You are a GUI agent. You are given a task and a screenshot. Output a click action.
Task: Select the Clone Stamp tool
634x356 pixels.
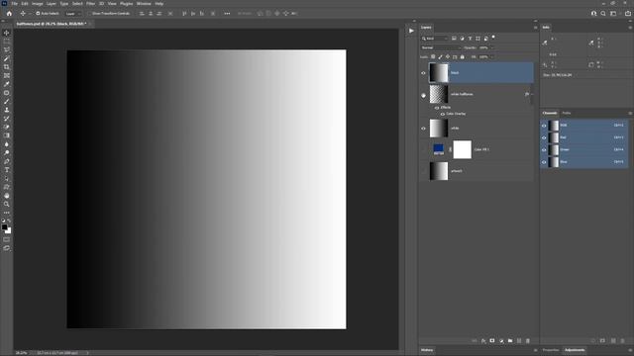(x=7, y=110)
